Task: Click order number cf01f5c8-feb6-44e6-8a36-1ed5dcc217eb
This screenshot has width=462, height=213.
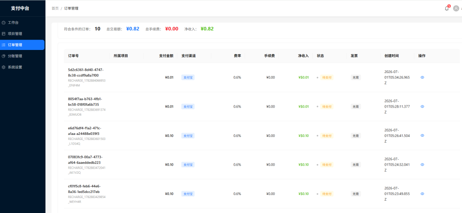Action: 86,189
